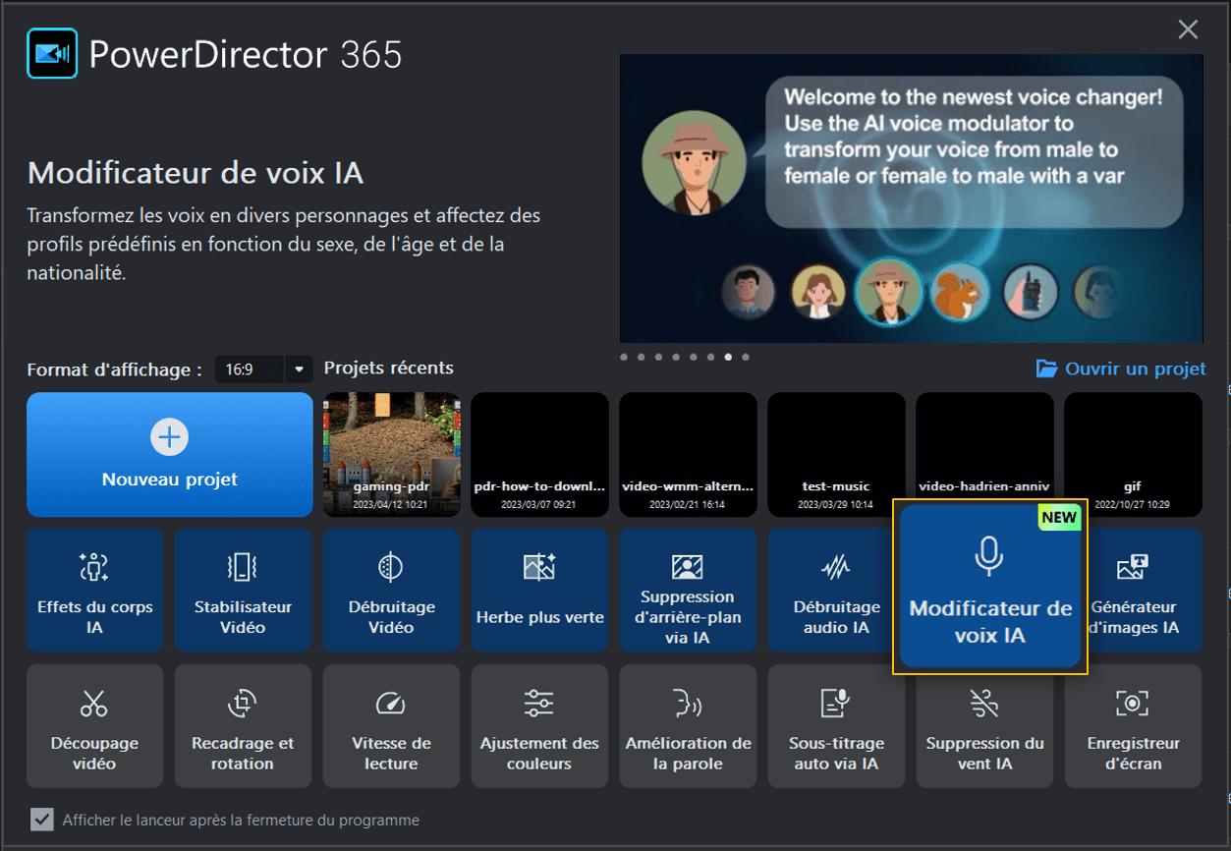Create a Nouveau projet
The image size is (1231, 851).
pyautogui.click(x=170, y=455)
